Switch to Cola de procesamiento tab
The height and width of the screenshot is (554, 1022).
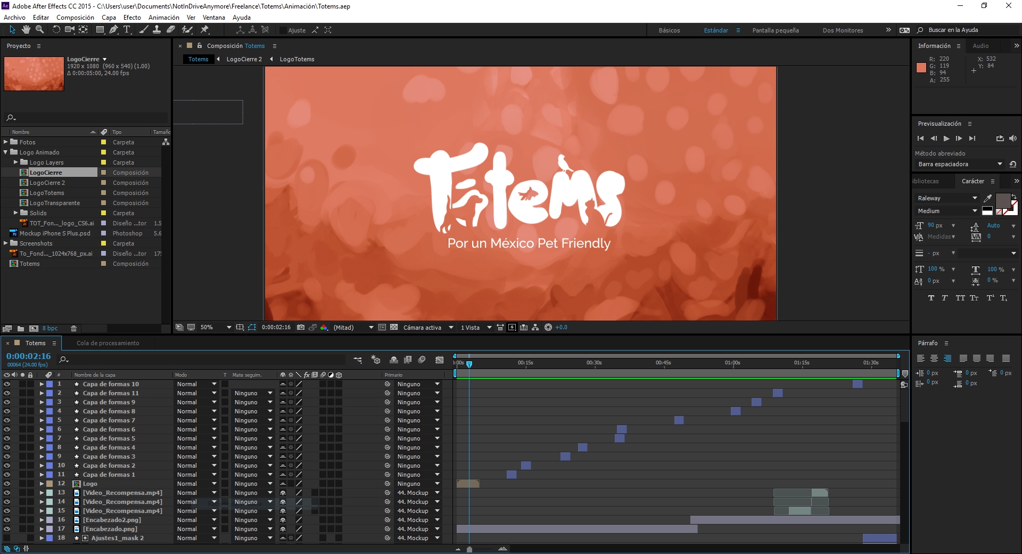tap(108, 343)
